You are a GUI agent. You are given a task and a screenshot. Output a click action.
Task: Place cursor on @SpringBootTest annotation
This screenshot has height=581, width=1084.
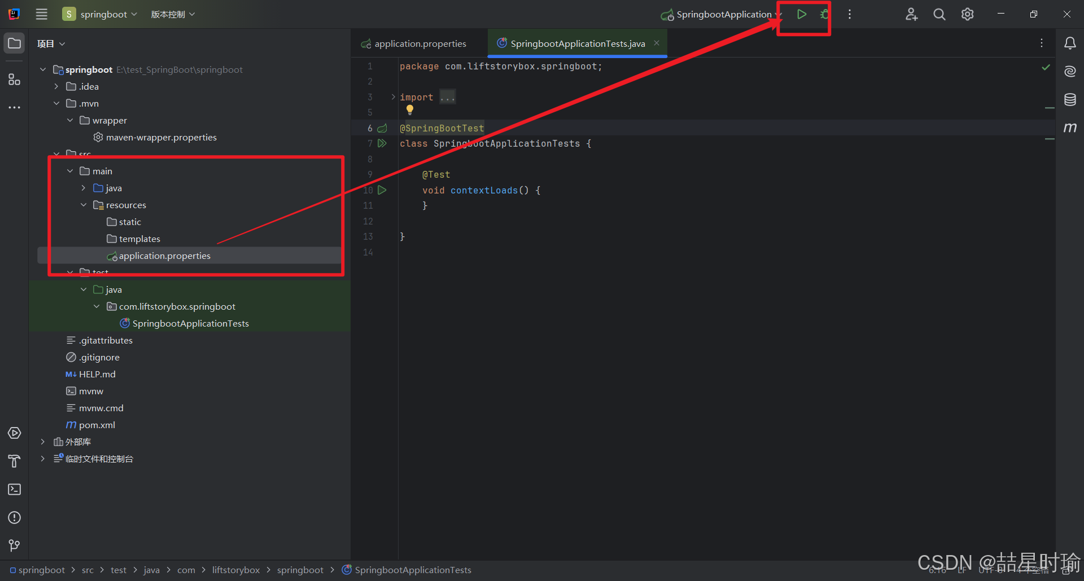(x=442, y=128)
